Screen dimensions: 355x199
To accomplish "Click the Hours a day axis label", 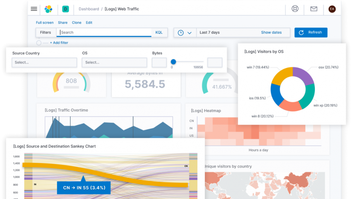I will pos(258,150).
